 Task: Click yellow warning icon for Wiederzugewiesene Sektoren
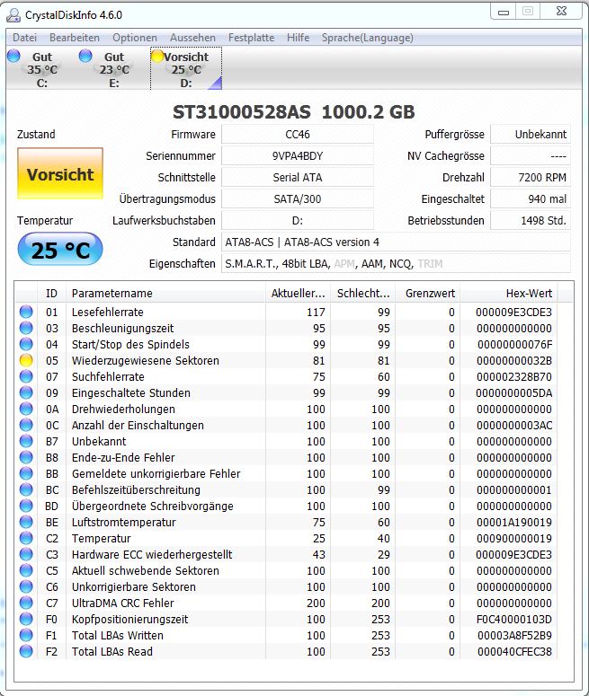[x=26, y=360]
